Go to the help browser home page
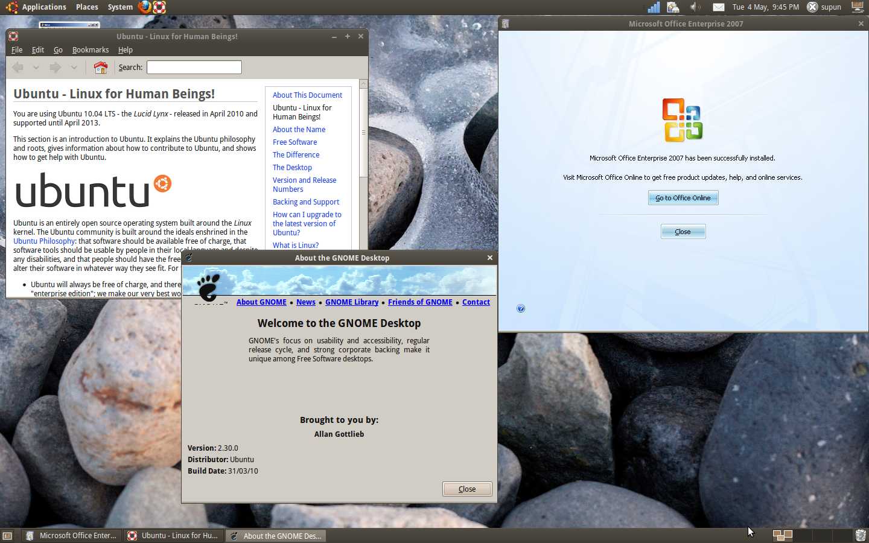The width and height of the screenshot is (869, 543). pyautogui.click(x=101, y=68)
